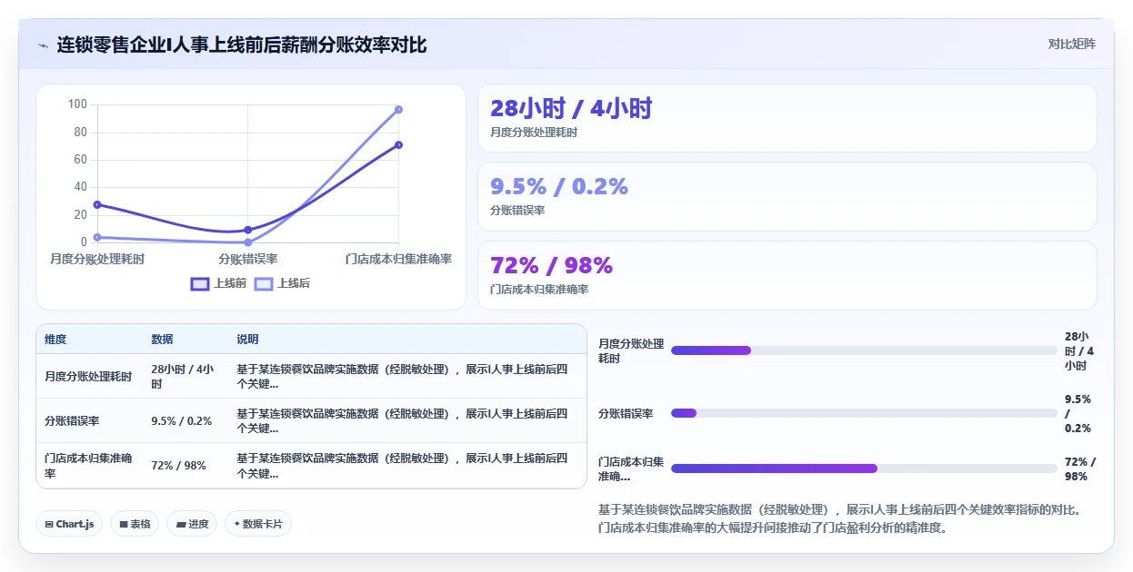
Task: Click the 说明 column header
Action: tap(247, 340)
